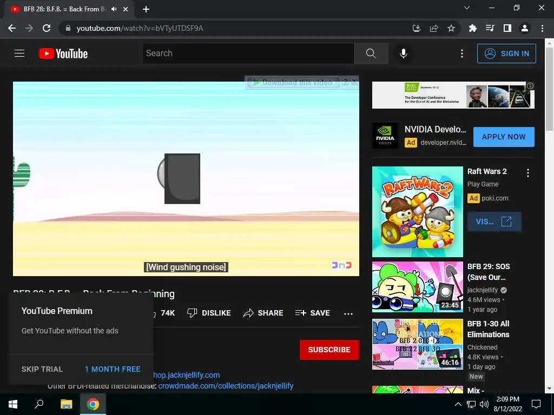Open network icon in system tray
This screenshot has height=415, width=554.
471,404
